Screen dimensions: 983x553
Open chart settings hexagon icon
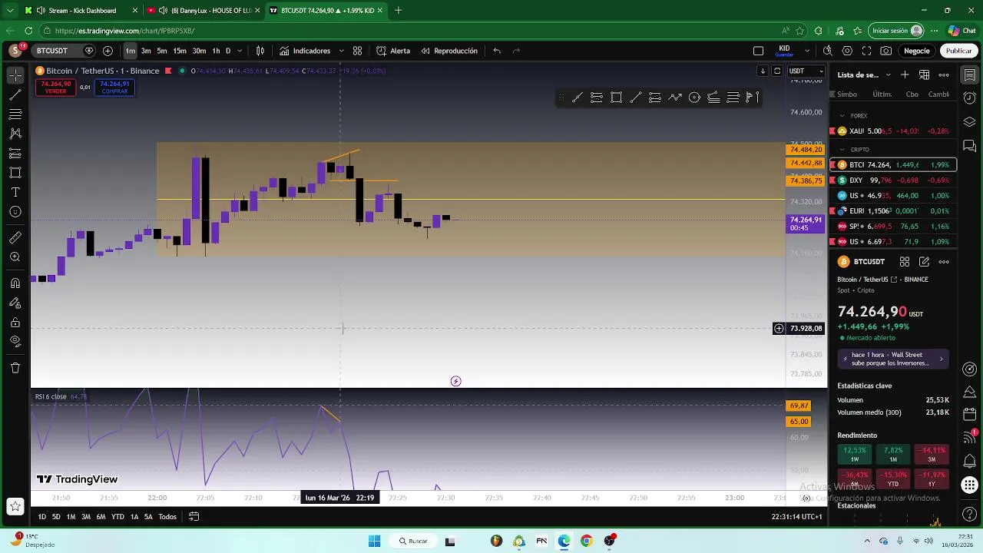(x=847, y=51)
